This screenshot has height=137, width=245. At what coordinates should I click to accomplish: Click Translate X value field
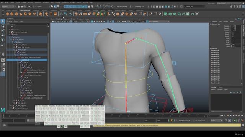(x=236, y=26)
